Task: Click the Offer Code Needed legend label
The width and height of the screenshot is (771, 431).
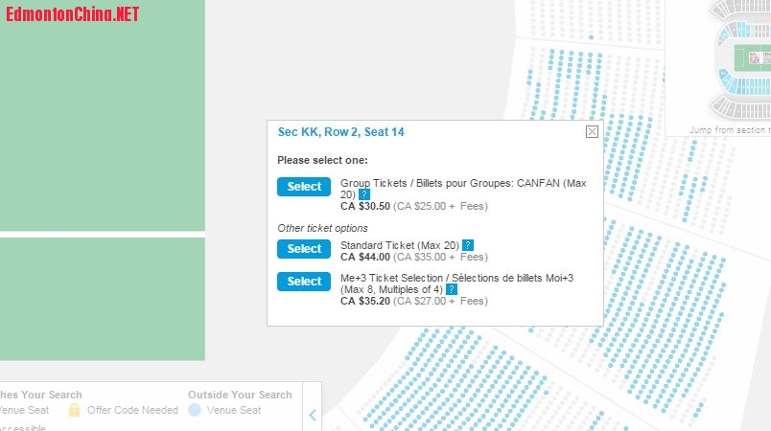Action: pyautogui.click(x=132, y=410)
